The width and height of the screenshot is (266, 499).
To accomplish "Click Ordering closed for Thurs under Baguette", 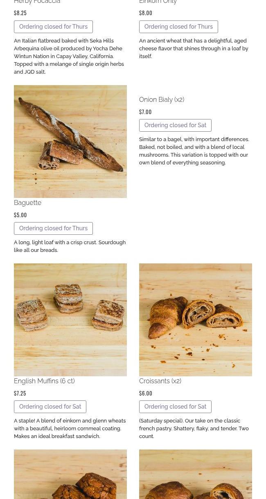I will pyautogui.click(x=53, y=228).
